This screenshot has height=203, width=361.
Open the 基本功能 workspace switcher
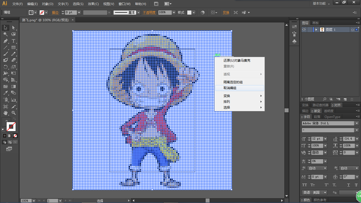pyautogui.click(x=321, y=3)
